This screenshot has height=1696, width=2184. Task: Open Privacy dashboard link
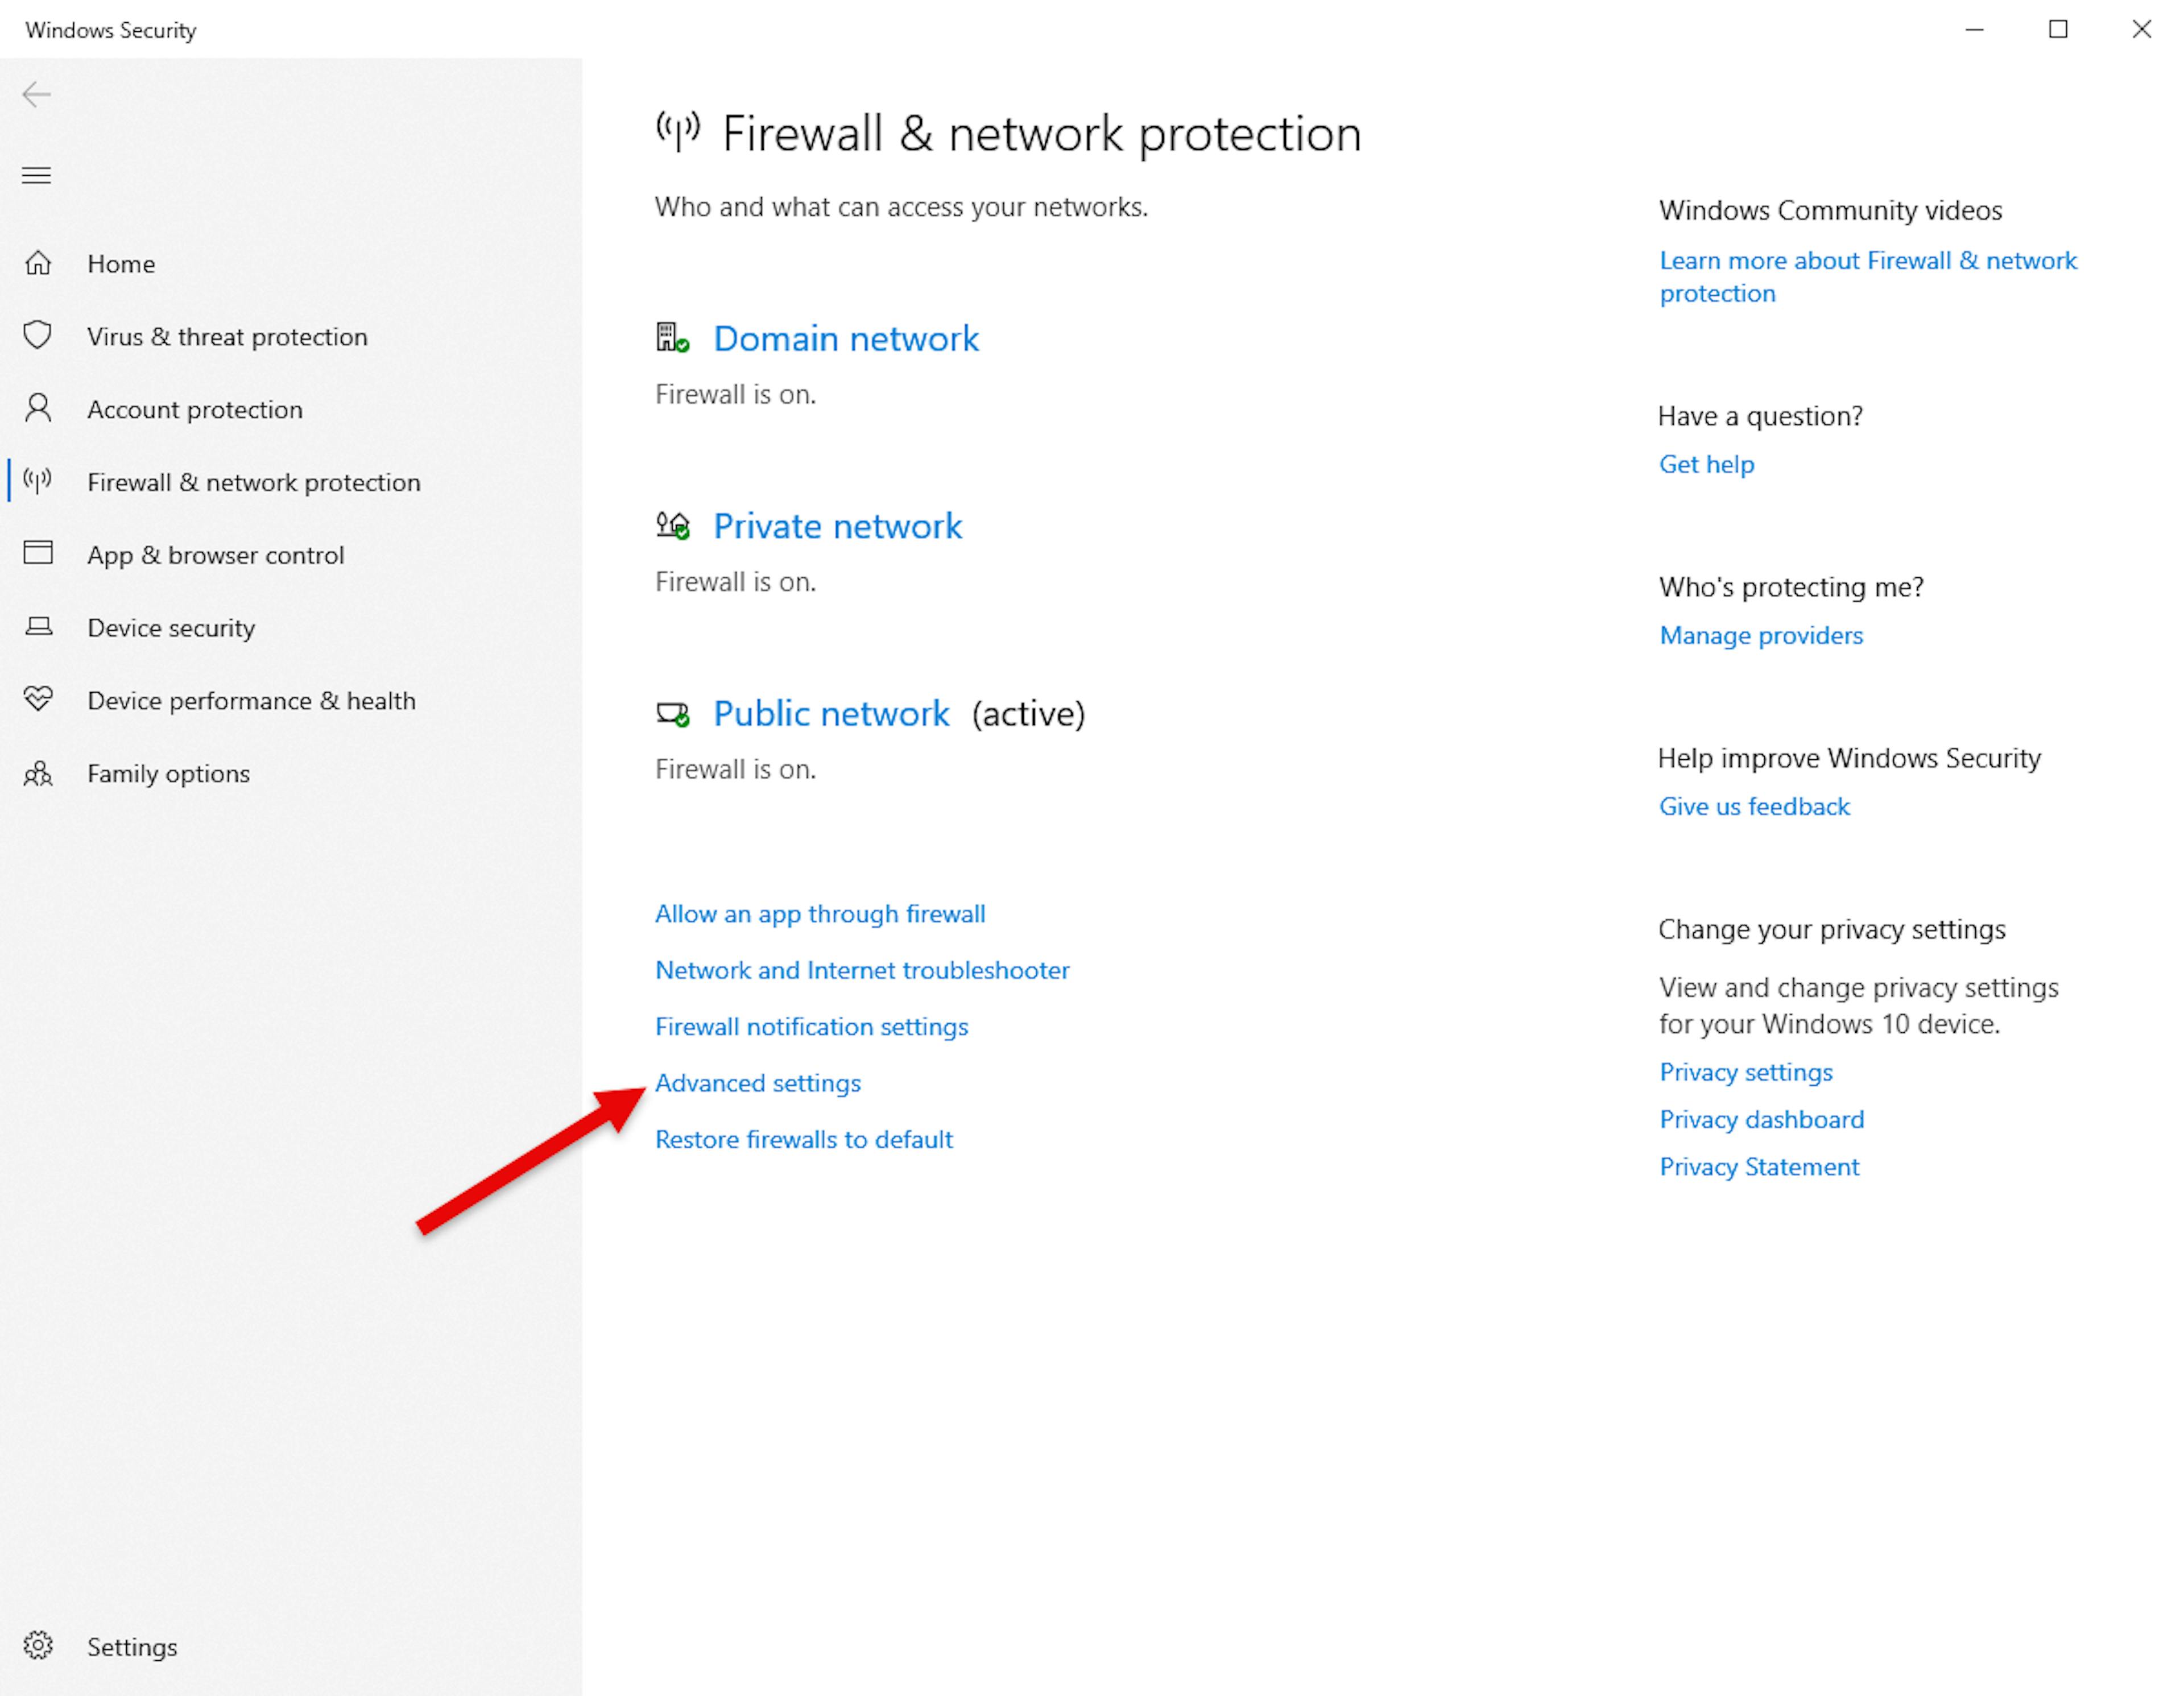[x=1761, y=1119]
